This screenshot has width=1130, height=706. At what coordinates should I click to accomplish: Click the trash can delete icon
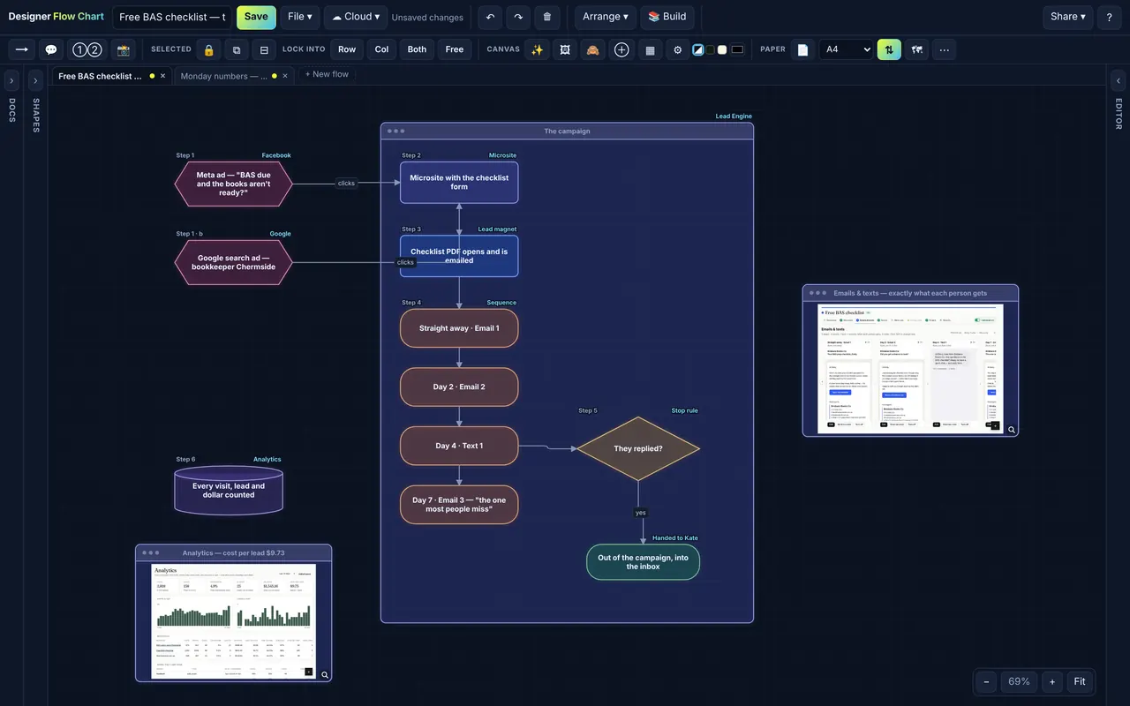coord(547,17)
